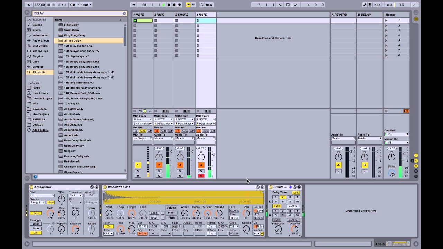Toggle MIDI arrangement overdub plus button

point(179,5)
